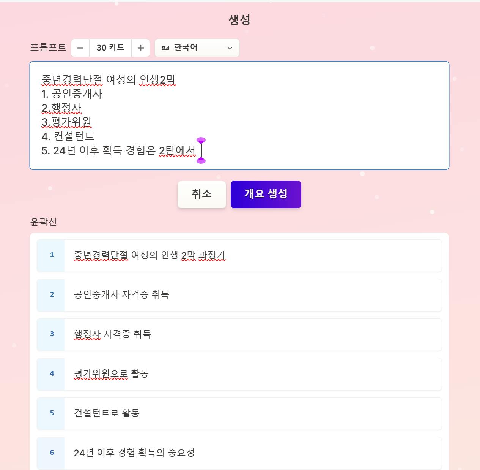This screenshot has width=480, height=470.
Task: Click the language translate icon
Action: [165, 48]
